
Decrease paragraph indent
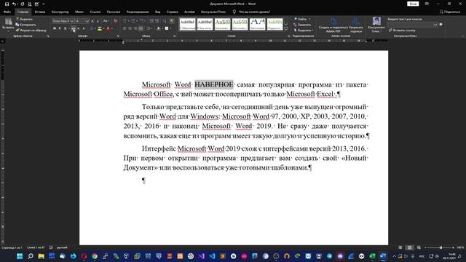click(x=151, y=21)
